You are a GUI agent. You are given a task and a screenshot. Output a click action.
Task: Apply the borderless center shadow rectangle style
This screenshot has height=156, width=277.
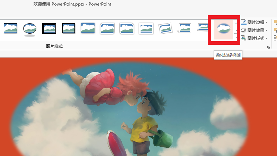pos(88,28)
